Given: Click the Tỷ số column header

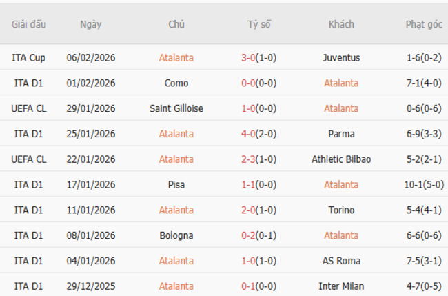Looking at the screenshot, I should (259, 24).
